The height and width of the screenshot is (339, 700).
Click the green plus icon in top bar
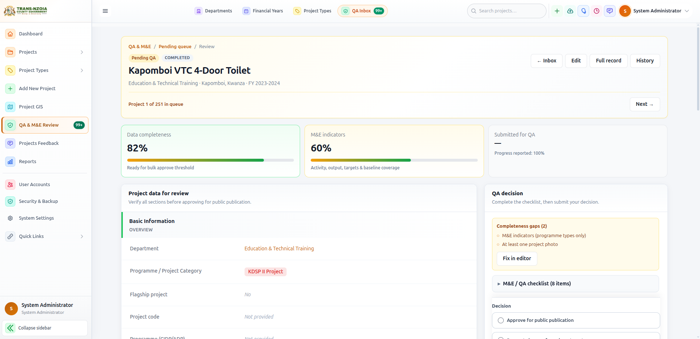tap(557, 11)
